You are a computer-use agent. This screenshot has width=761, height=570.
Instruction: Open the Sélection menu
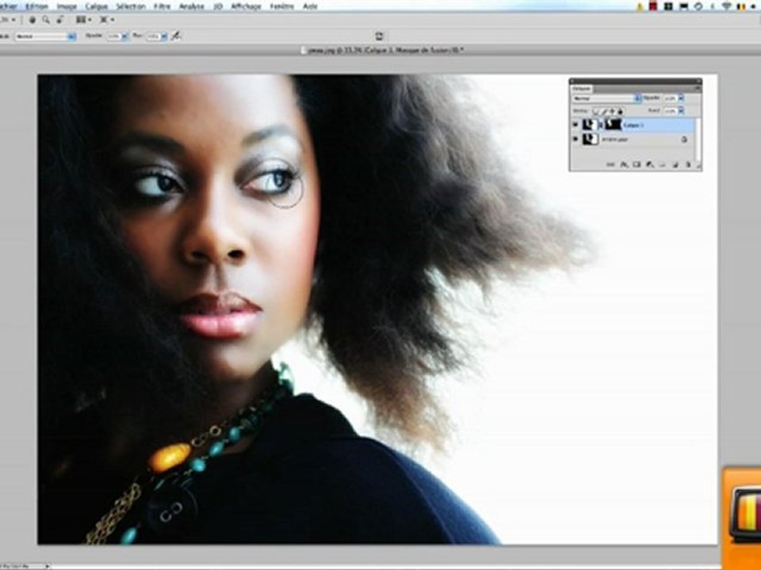pos(131,6)
